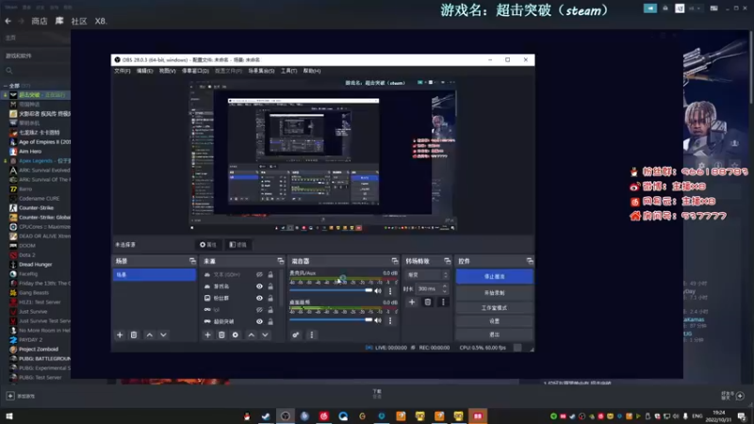
Task: Show the 文本 (GDI+) source via eye icon
Action: 259,274
